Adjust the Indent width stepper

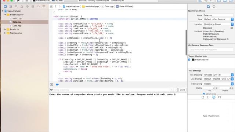tap(232, 88)
